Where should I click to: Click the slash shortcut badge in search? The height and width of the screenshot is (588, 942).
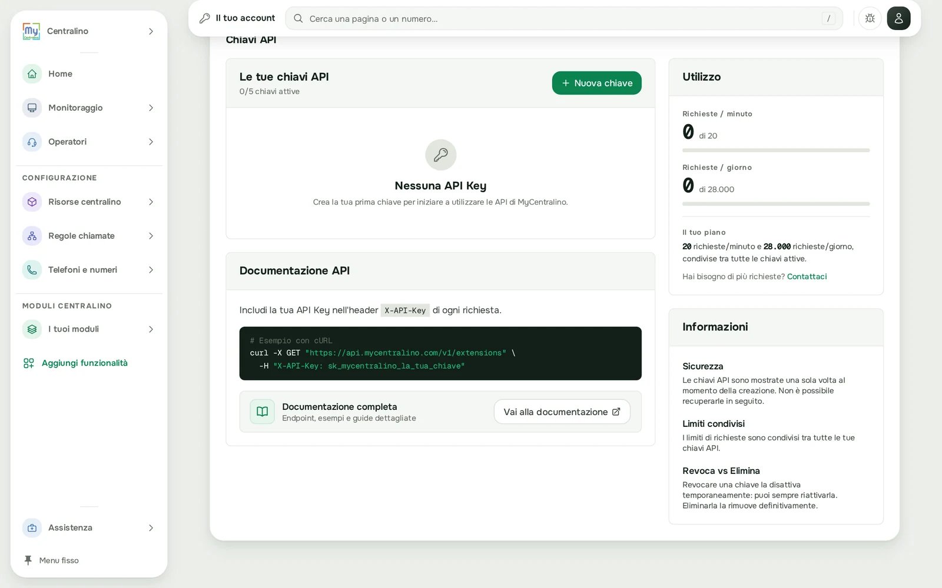coord(828,19)
